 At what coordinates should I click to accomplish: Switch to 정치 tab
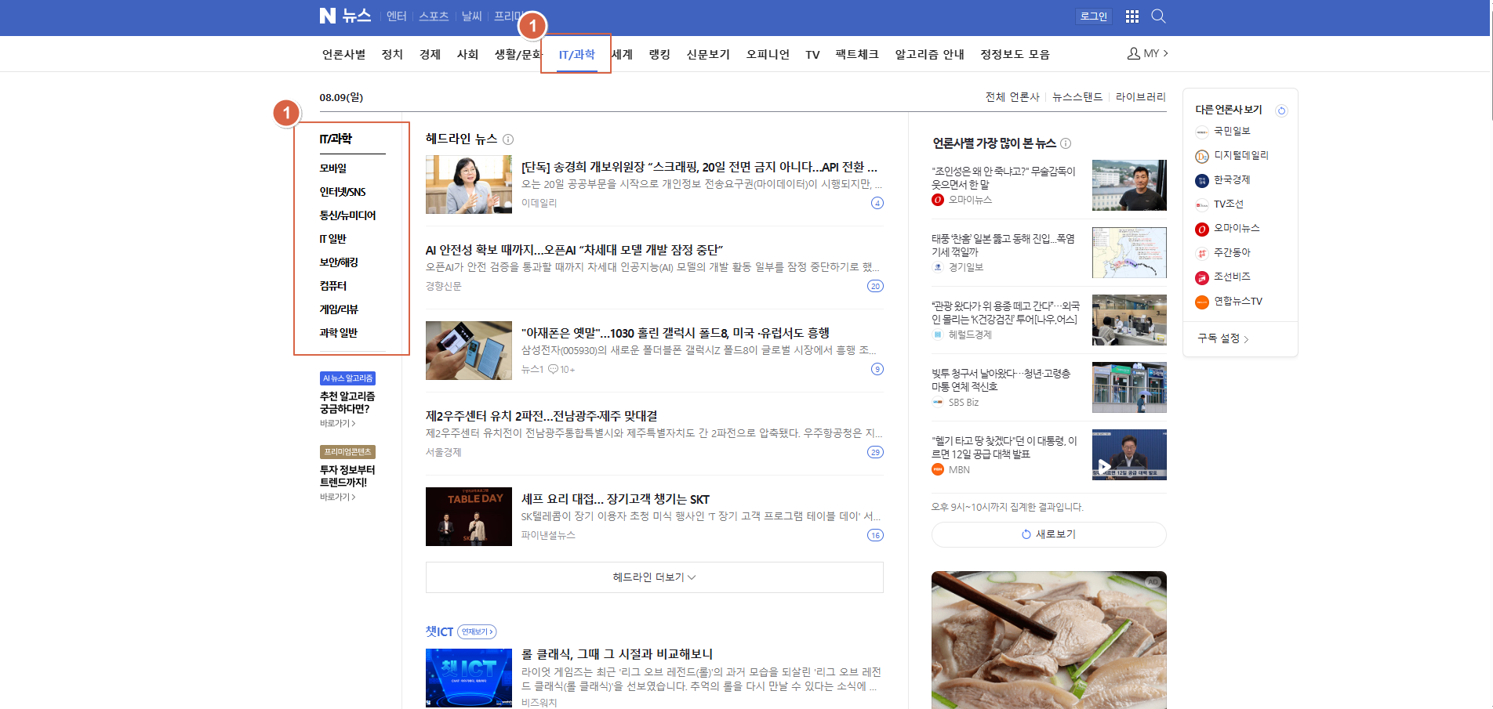tap(392, 54)
